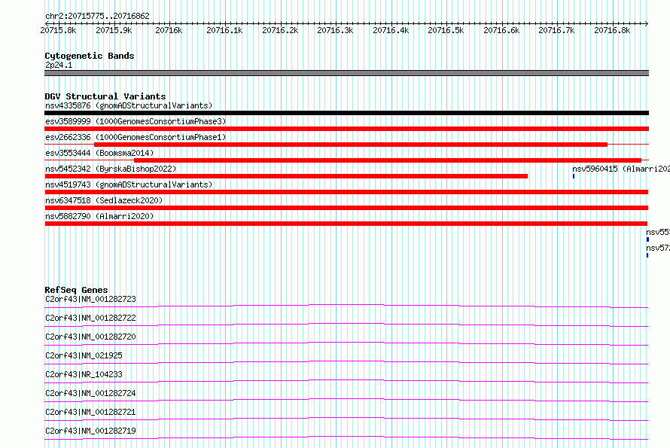Click the red bar of nsv6347518

[346, 208]
